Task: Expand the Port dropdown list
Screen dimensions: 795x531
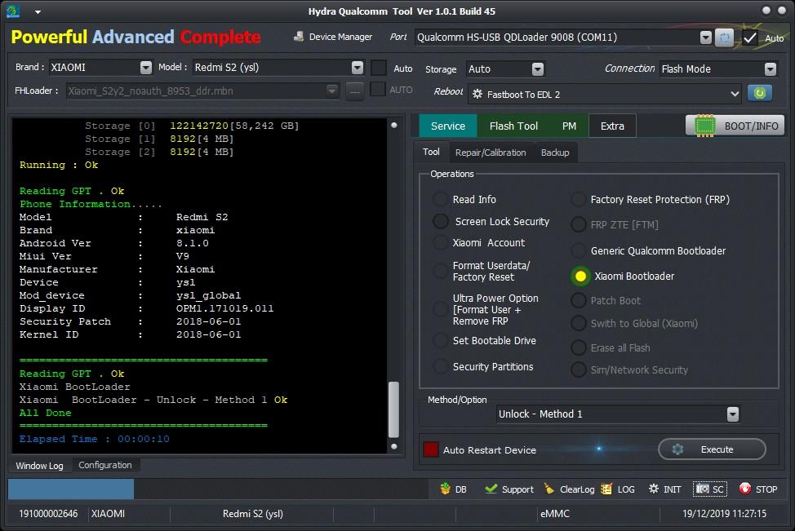Action: pyautogui.click(x=706, y=38)
